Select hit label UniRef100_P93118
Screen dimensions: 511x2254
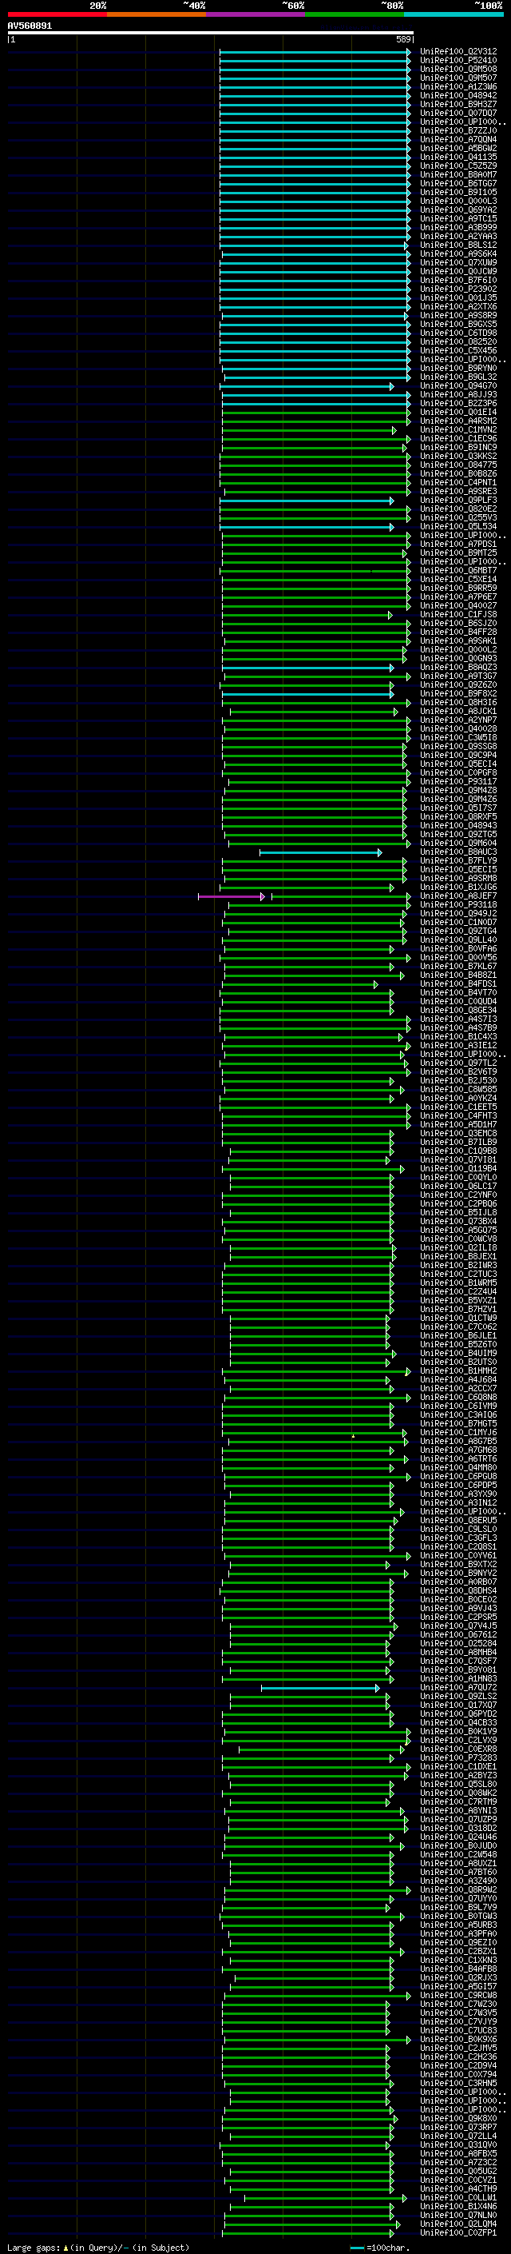[x=458, y=906]
